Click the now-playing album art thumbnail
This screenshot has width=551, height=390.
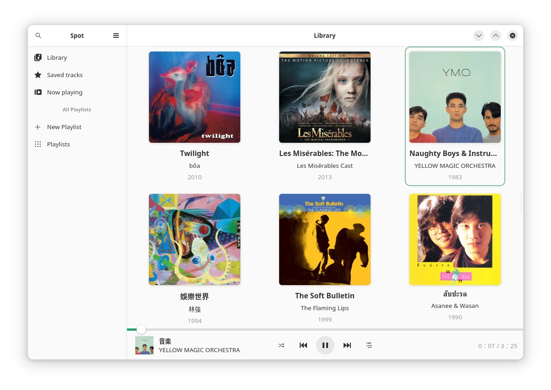coord(144,345)
